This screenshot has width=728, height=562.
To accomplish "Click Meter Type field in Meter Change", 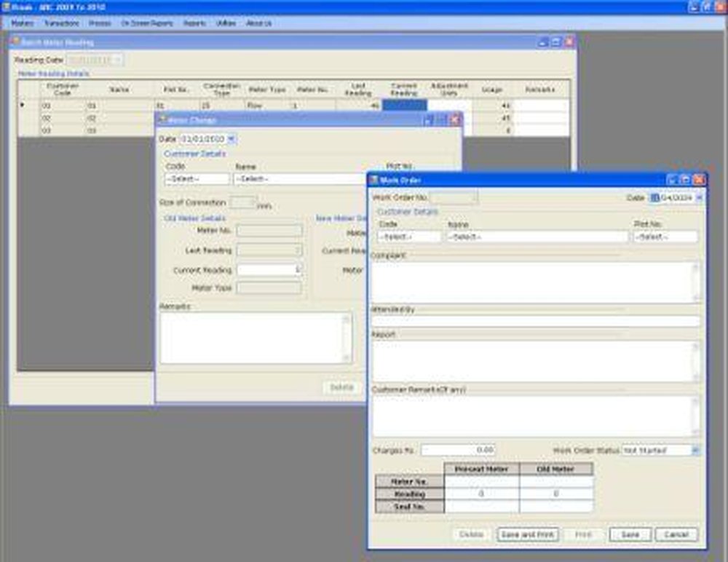I will pos(269,288).
